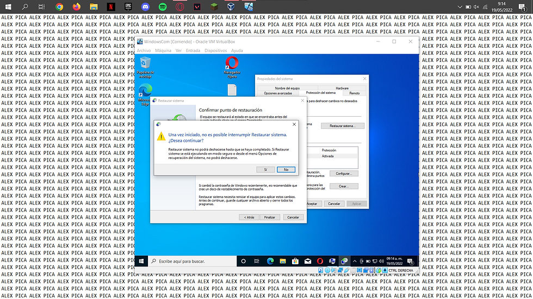This screenshot has height=299, width=533.
Task: Open VirtualBox Archivo menu
Action: pyautogui.click(x=144, y=50)
